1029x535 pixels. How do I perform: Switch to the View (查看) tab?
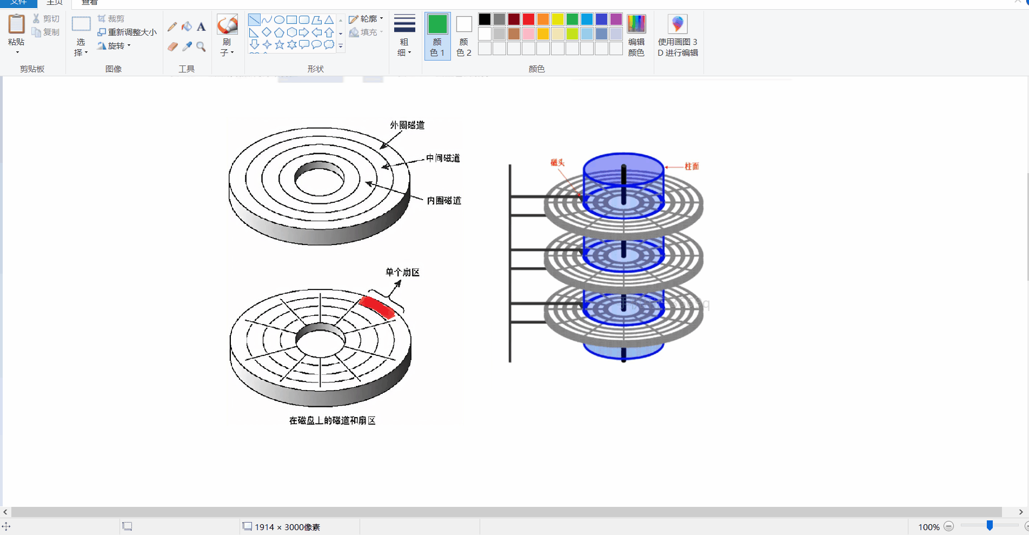pos(90,3)
